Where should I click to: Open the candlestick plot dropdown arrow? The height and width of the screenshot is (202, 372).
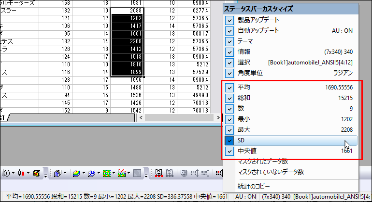coord(28,173)
